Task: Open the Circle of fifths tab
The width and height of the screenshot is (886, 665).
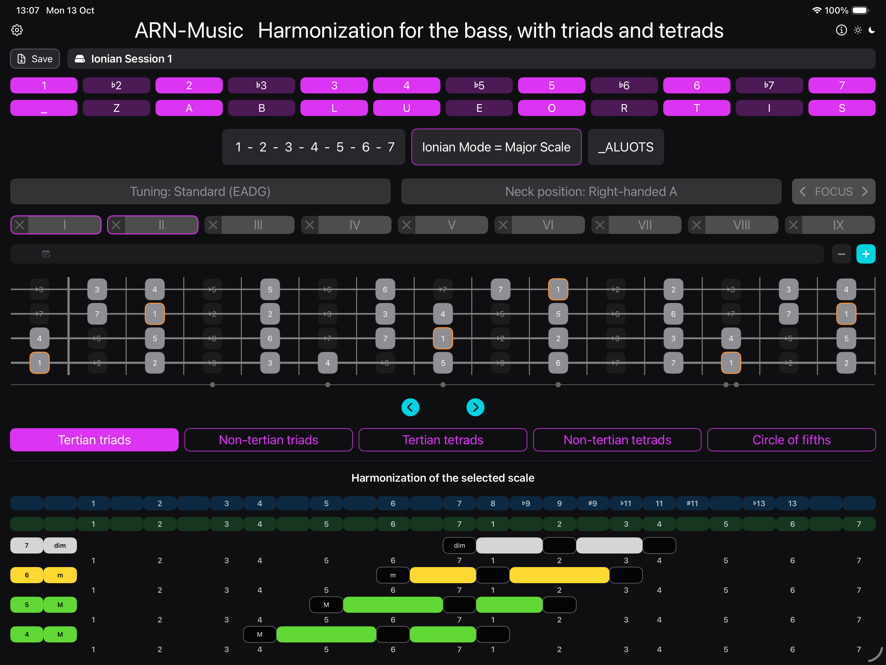Action: [791, 440]
